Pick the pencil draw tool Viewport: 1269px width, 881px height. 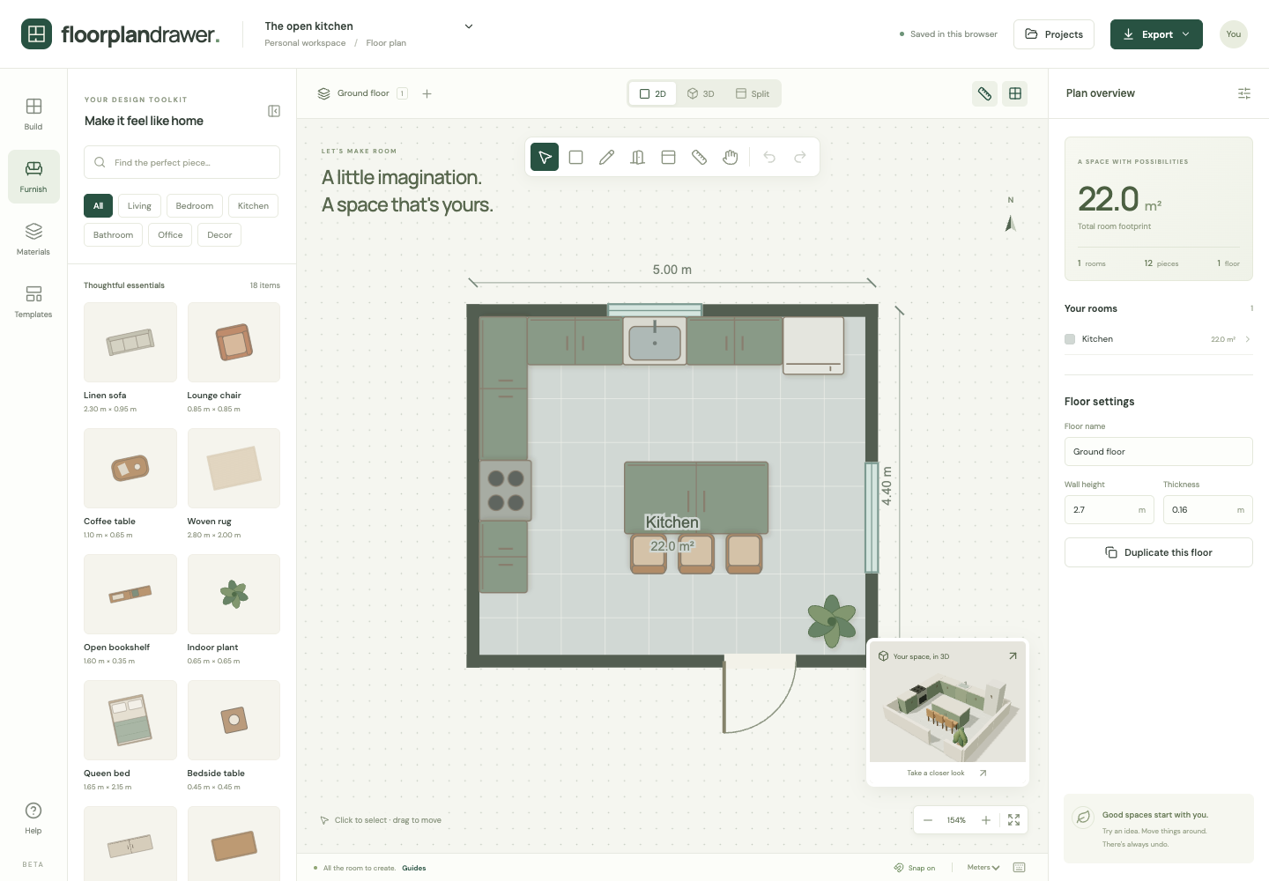pyautogui.click(x=606, y=157)
